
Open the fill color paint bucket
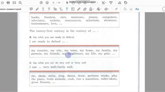tap(125, 9)
